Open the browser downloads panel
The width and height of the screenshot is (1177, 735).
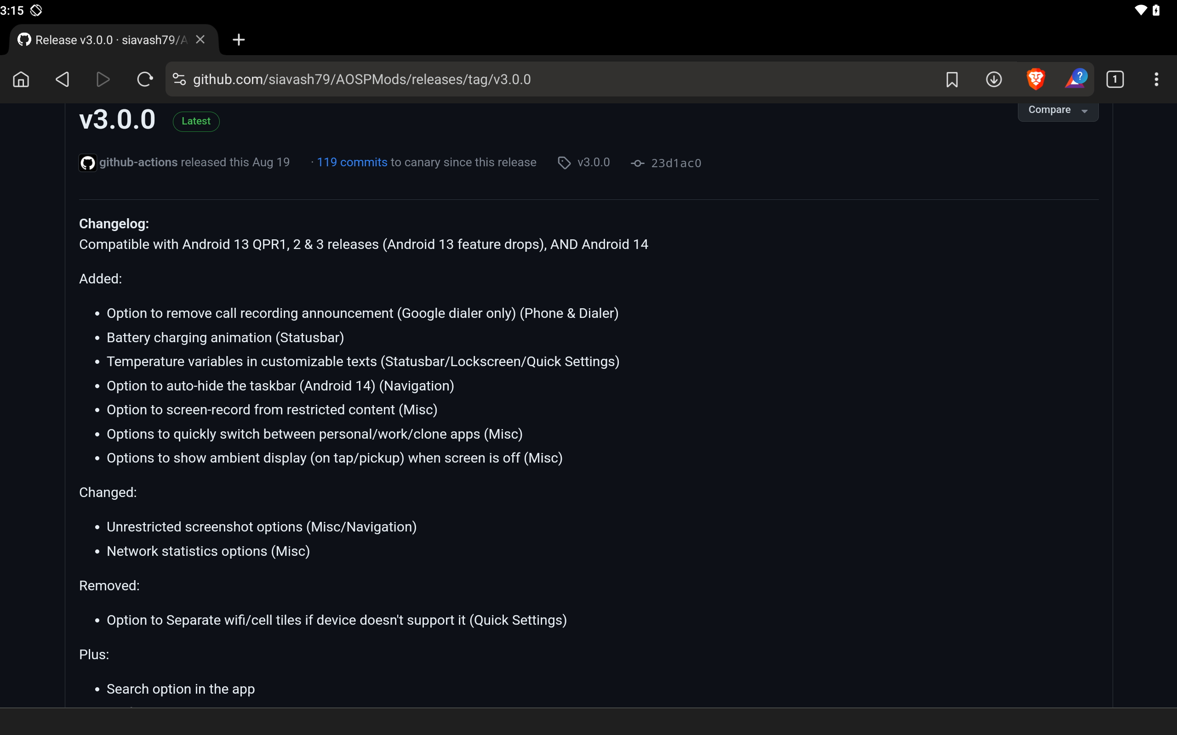click(994, 79)
